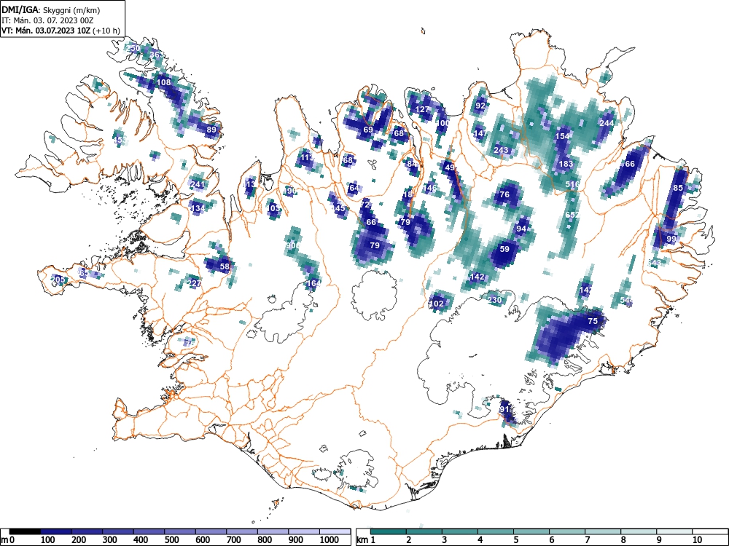The image size is (729, 546).
Task: Click the visibility value "58" in the west
Action: 225,266
